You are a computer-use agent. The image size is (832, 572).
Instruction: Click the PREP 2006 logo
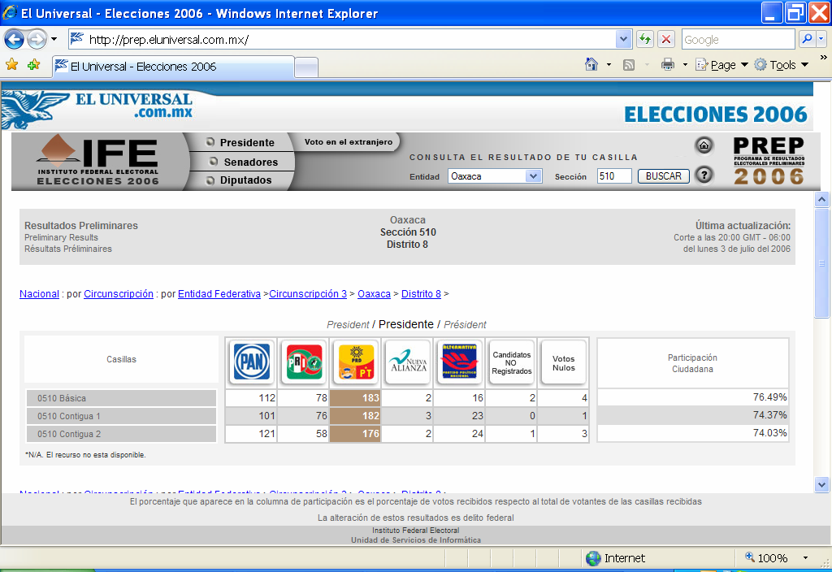coord(769,162)
